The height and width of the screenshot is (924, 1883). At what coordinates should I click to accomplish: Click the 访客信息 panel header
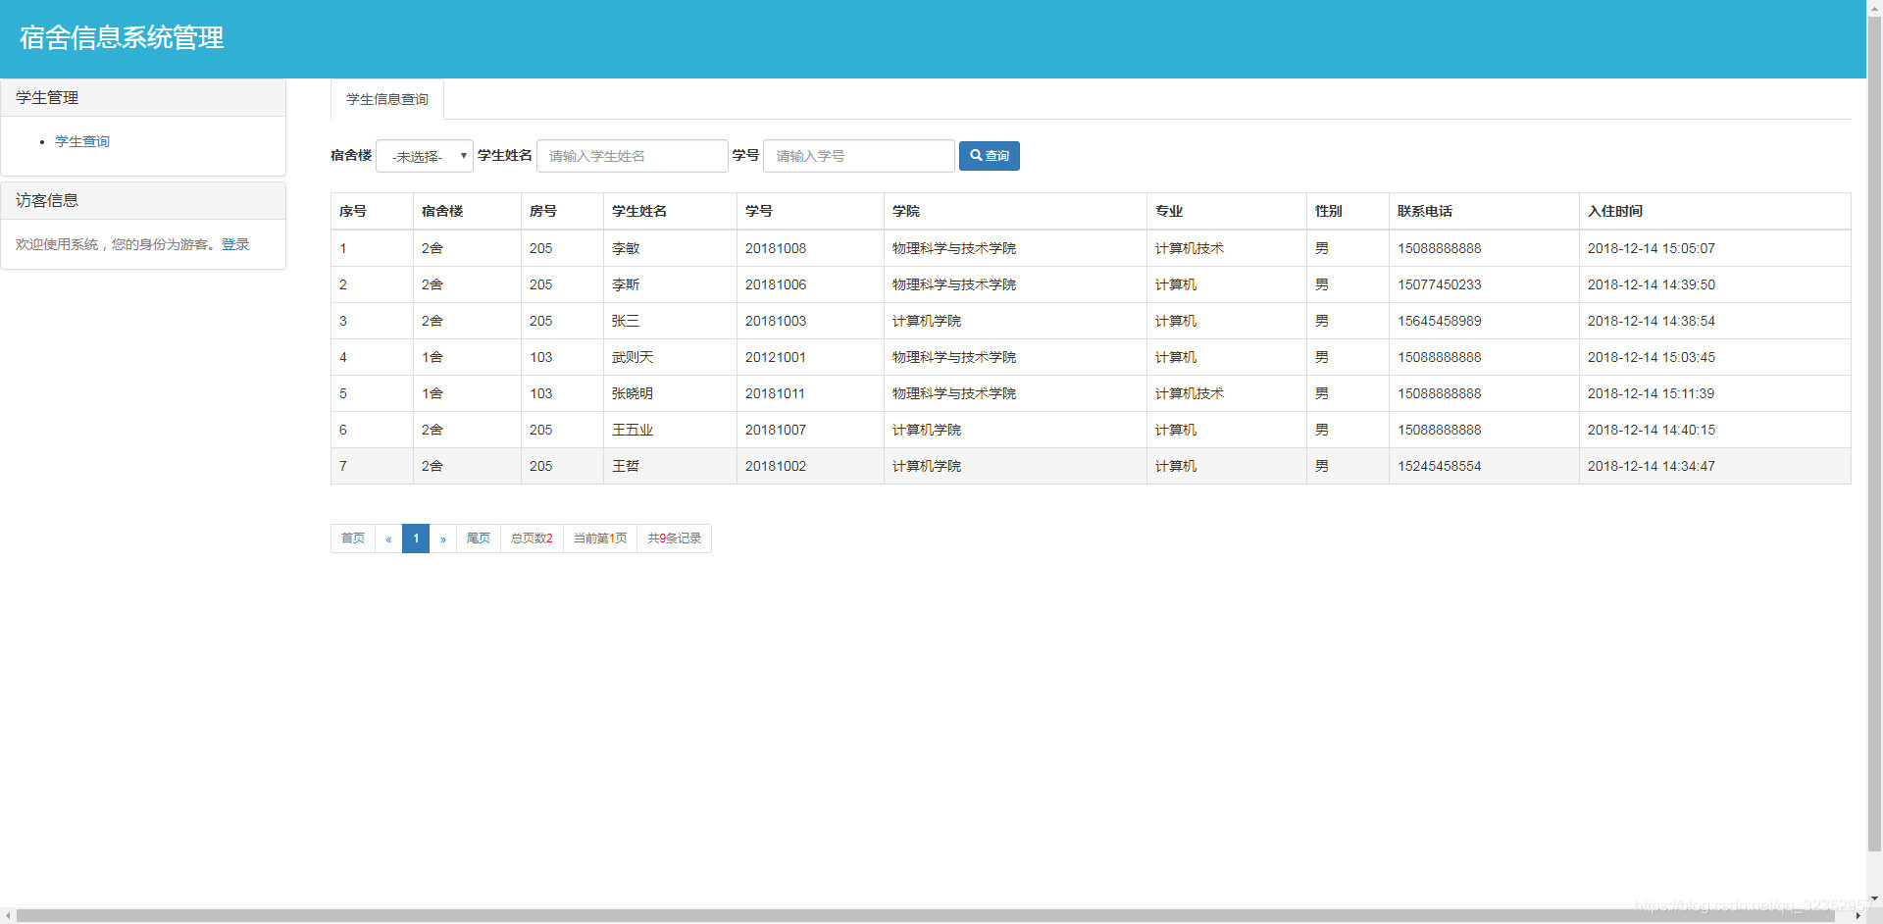click(143, 200)
